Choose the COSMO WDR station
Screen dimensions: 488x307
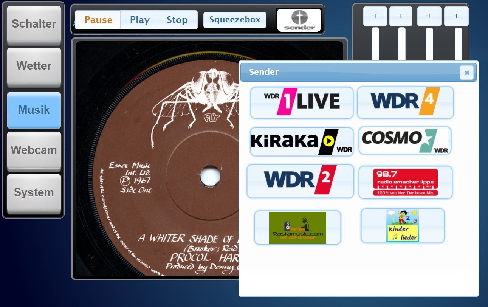coord(405,141)
